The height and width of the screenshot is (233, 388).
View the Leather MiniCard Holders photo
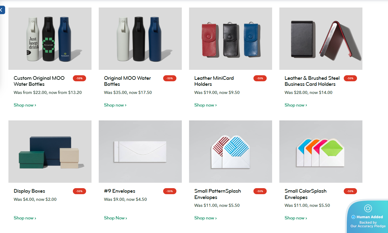tap(231, 39)
